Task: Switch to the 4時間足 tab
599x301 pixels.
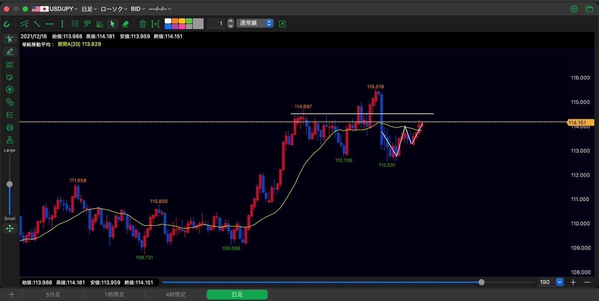Action: tap(176, 295)
